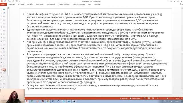Click the webcam video overlay of presenter
This screenshot has width=183, height=103.
coord(12,96)
